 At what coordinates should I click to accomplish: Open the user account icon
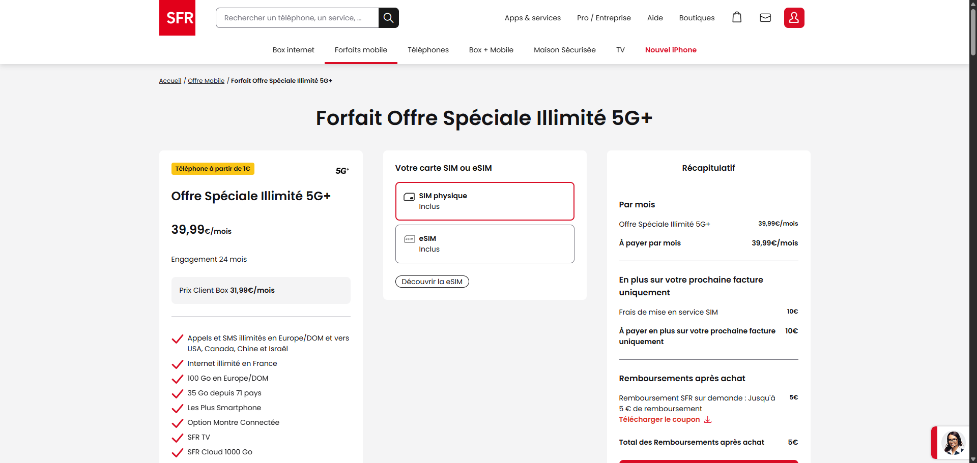tap(794, 18)
